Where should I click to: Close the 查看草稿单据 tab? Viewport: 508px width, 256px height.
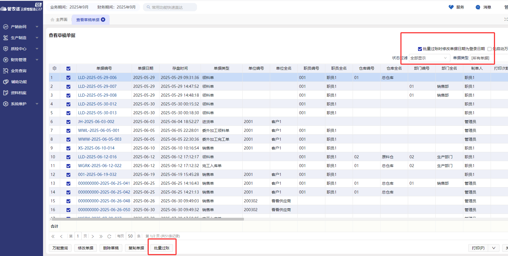pyautogui.click(x=103, y=20)
